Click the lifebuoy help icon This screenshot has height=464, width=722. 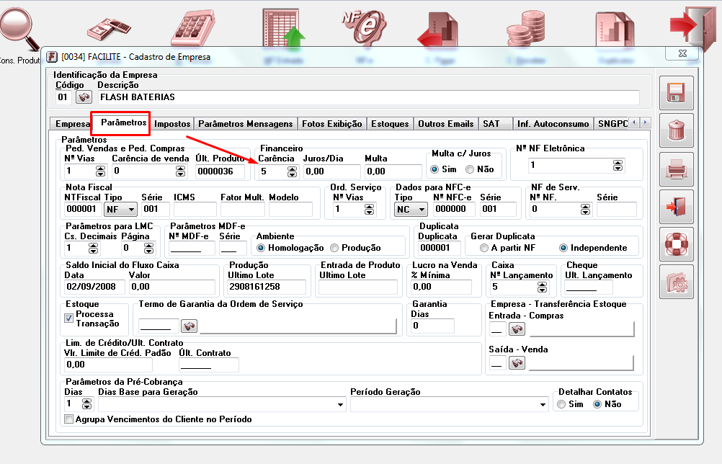click(676, 245)
